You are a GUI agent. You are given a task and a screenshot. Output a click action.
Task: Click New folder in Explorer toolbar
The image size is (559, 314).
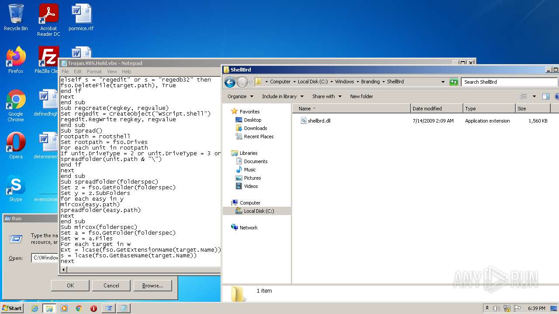pos(362,96)
